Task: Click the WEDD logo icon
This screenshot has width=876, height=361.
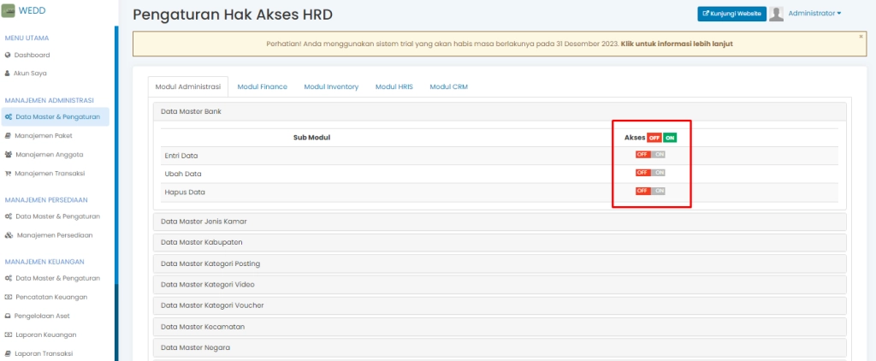Action: click(9, 11)
